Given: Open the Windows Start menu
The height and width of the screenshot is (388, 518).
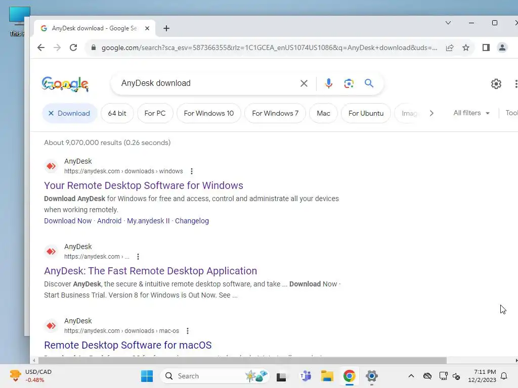Looking at the screenshot, I should click(147, 376).
